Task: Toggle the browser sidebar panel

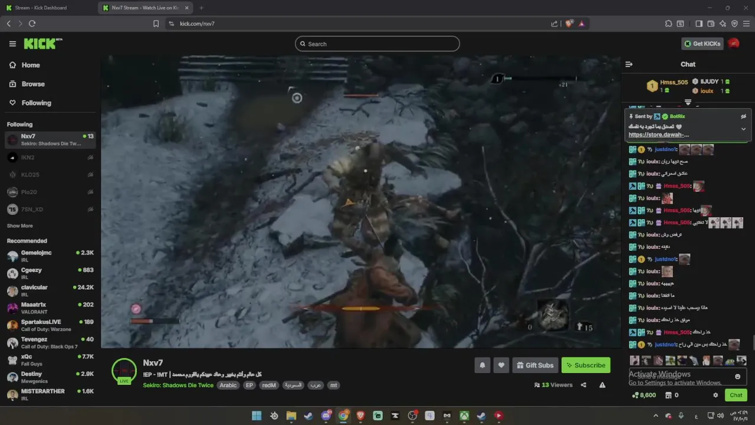Action: (x=699, y=24)
